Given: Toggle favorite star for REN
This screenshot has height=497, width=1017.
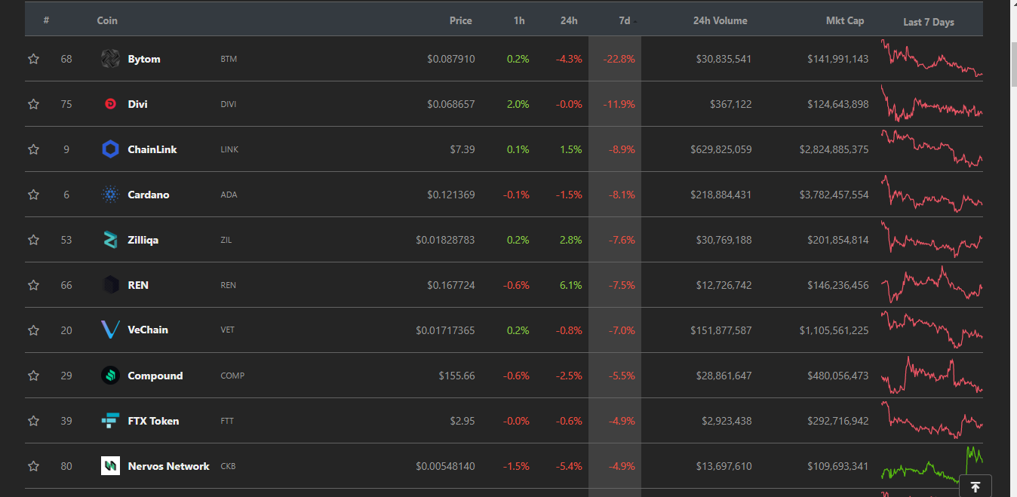Looking at the screenshot, I should (33, 285).
